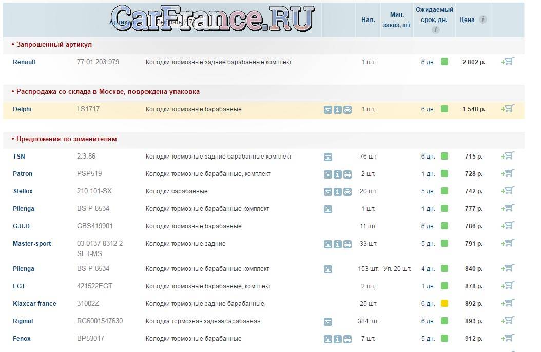Open photo icon for TSN 2.3.86

tap(328, 157)
